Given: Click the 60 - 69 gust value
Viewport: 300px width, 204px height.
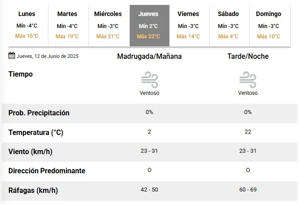Looking at the screenshot, I should (248, 190).
